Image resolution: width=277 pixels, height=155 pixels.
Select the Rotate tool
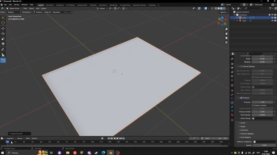(3, 34)
